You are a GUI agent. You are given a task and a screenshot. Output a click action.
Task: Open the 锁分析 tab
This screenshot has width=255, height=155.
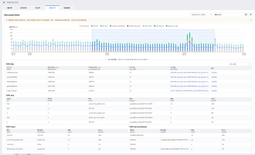(x=38, y=8)
